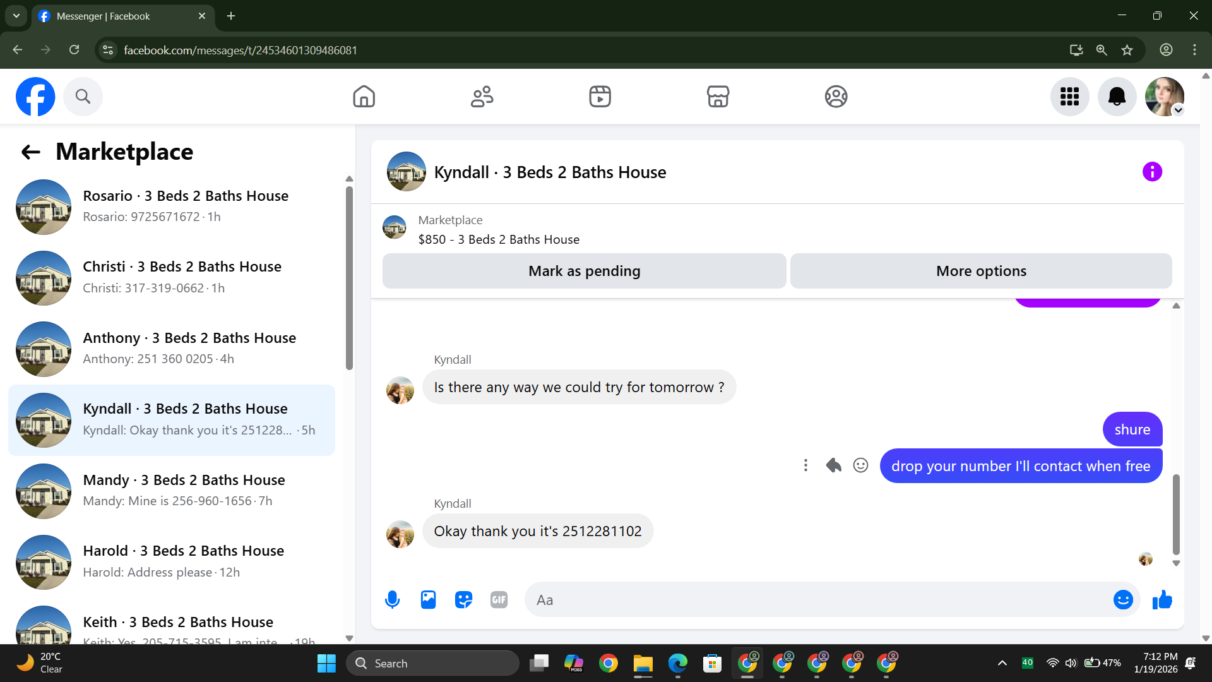
Task: Click the voice clip microphone icon
Action: coord(392,599)
